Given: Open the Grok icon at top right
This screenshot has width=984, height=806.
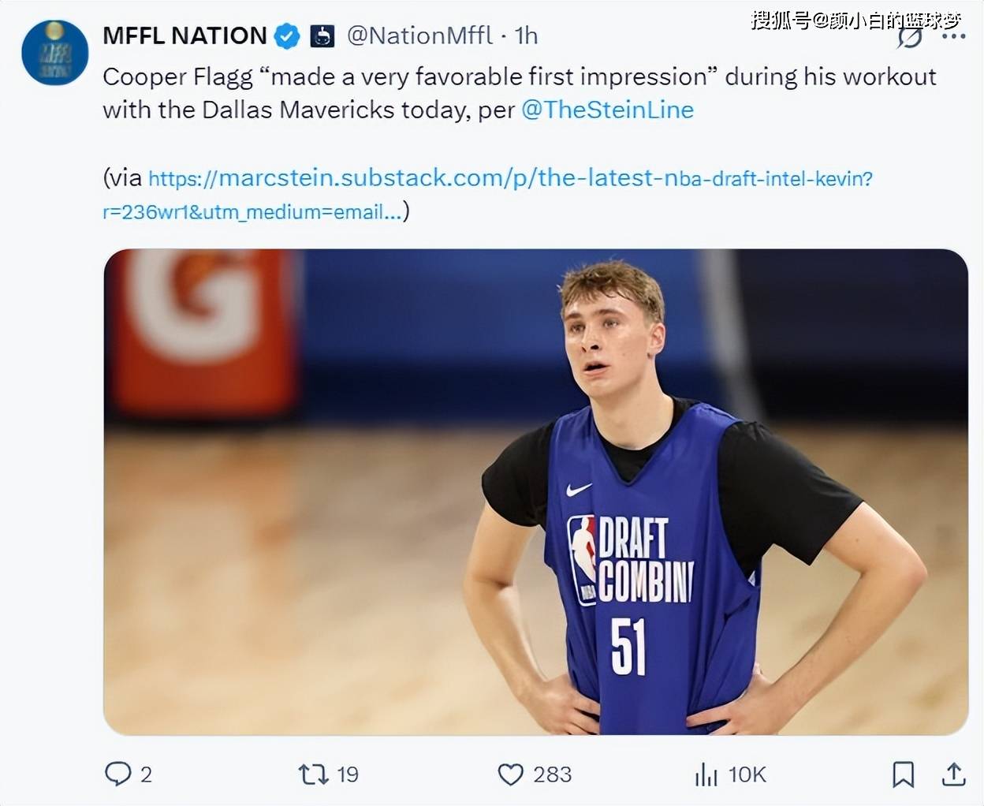Looking at the screenshot, I should click(910, 37).
